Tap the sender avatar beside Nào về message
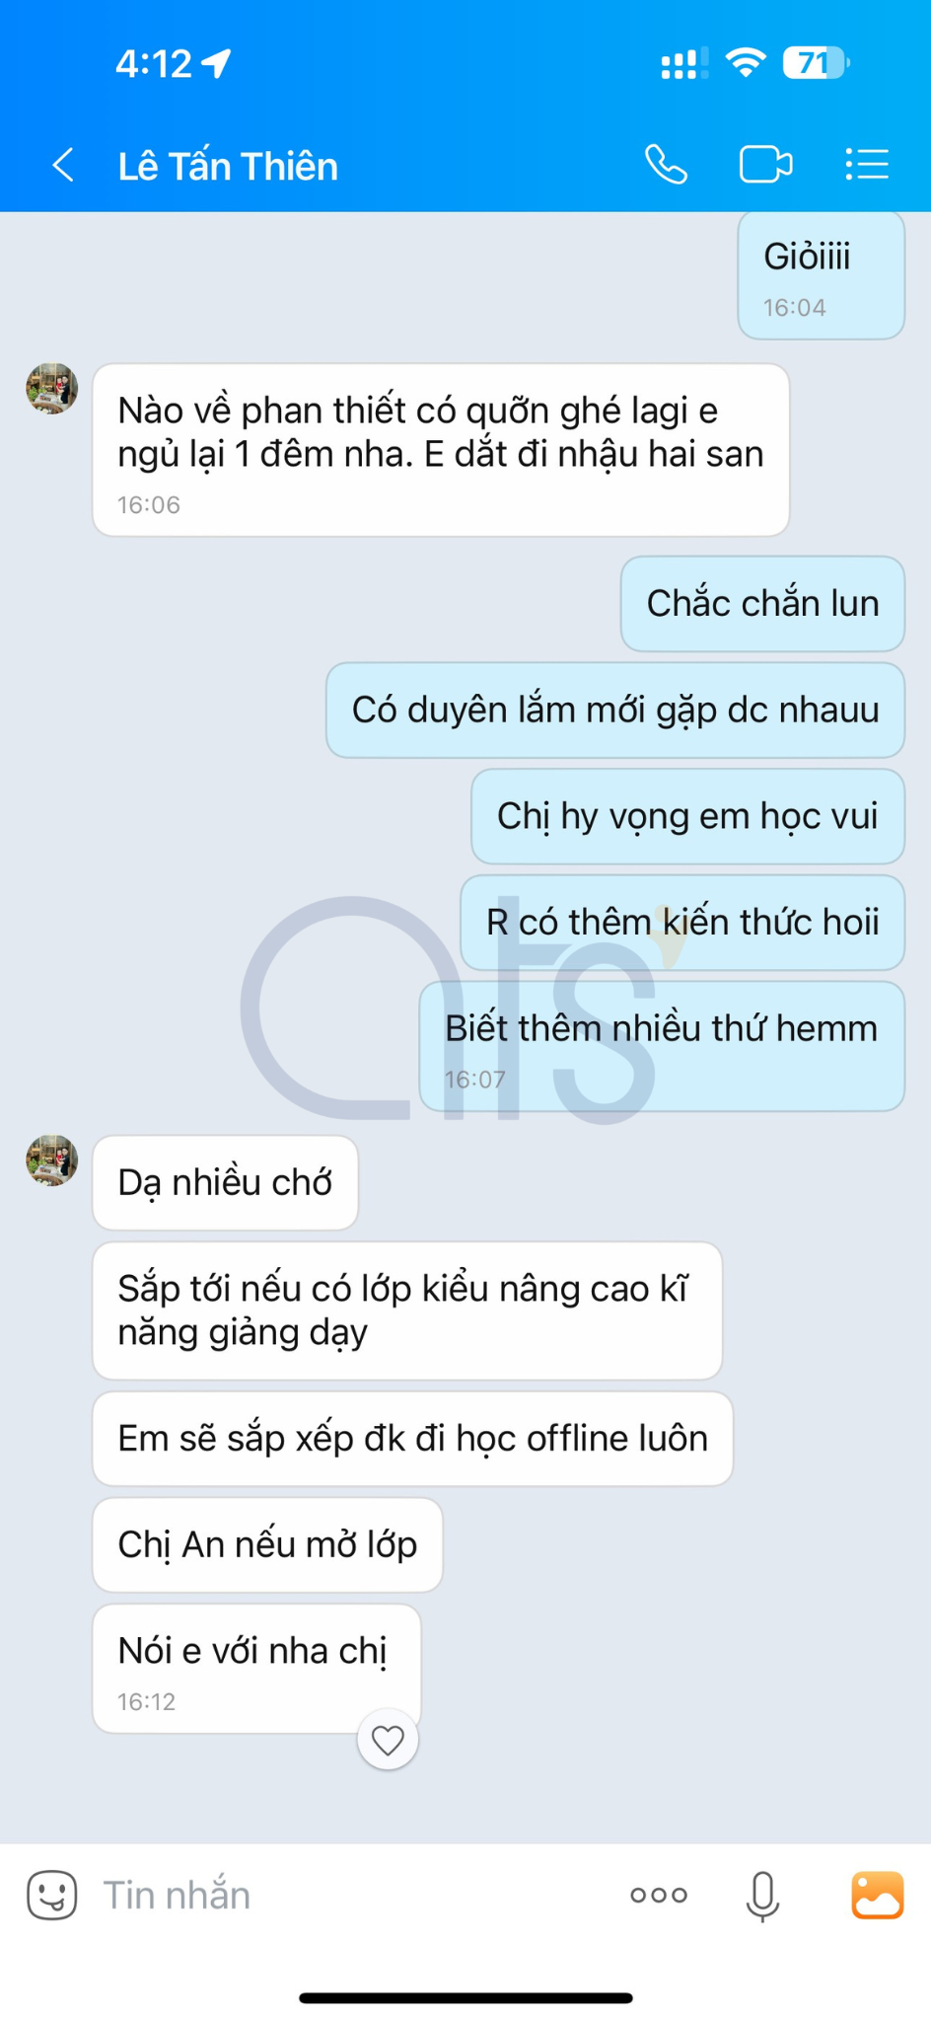The image size is (931, 2021). coord(51,388)
